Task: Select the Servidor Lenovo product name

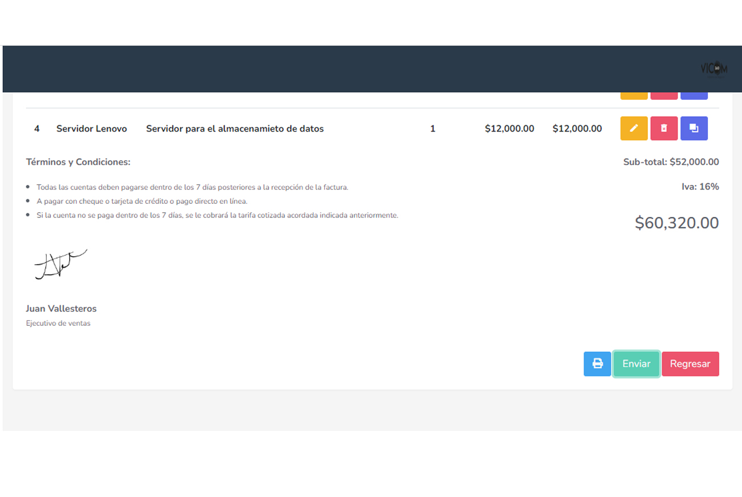Action: click(x=91, y=129)
